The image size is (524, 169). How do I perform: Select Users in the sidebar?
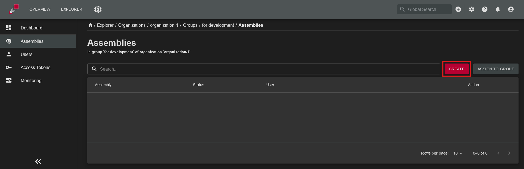pyautogui.click(x=38, y=54)
